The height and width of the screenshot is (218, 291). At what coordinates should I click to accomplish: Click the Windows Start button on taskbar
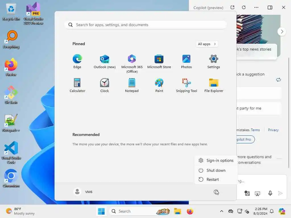pyautogui.click(x=101, y=211)
